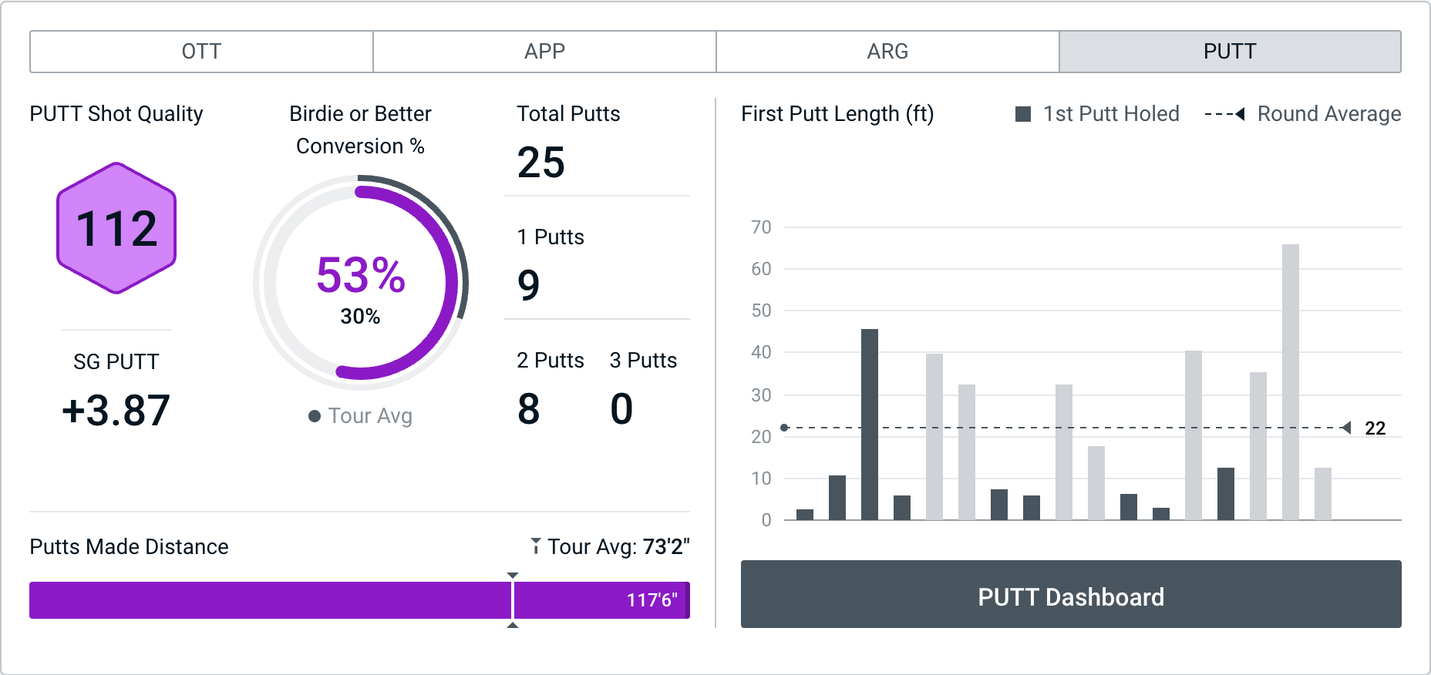
Task: Select the tallest dark holed-putt bar
Action: pos(870,424)
